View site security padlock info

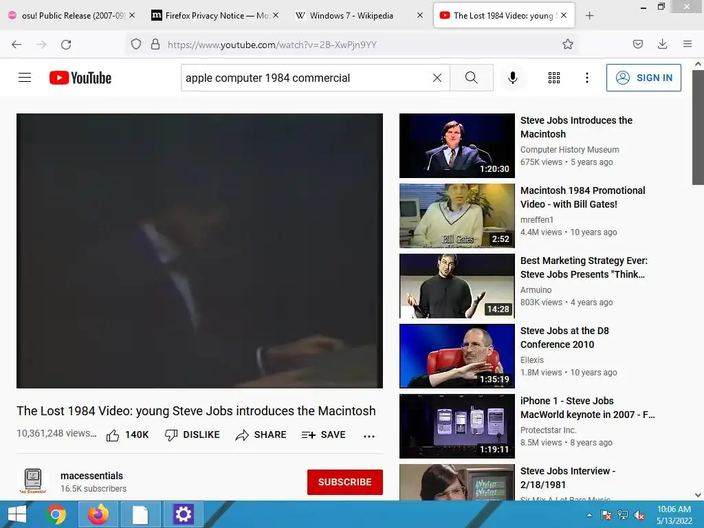pos(155,44)
